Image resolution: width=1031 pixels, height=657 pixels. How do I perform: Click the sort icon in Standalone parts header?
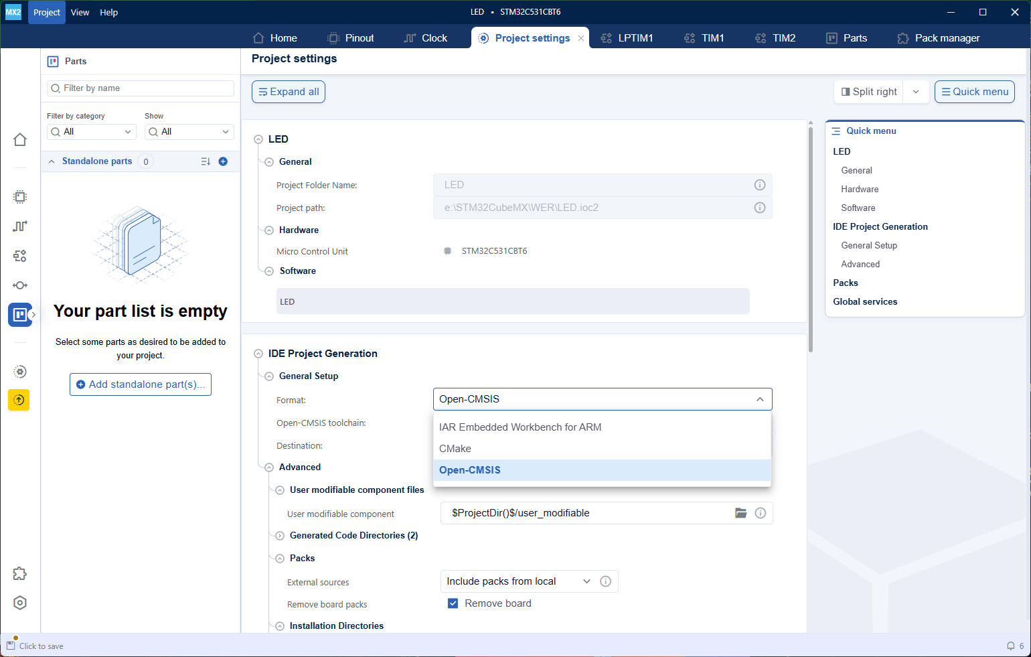coord(206,161)
